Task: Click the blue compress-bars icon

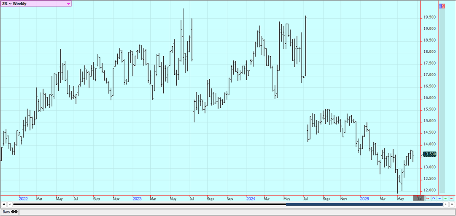Action: (439, 199)
